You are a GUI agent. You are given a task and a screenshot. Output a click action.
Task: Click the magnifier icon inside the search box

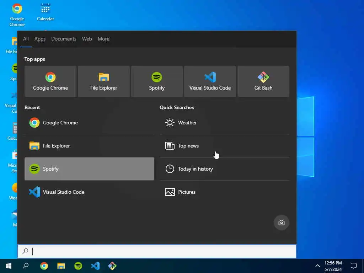tap(25, 251)
